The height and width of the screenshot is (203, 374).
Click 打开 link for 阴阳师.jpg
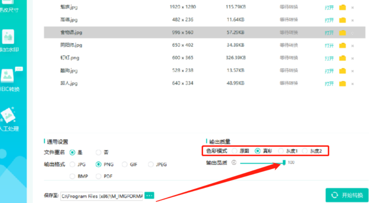tap(329, 46)
